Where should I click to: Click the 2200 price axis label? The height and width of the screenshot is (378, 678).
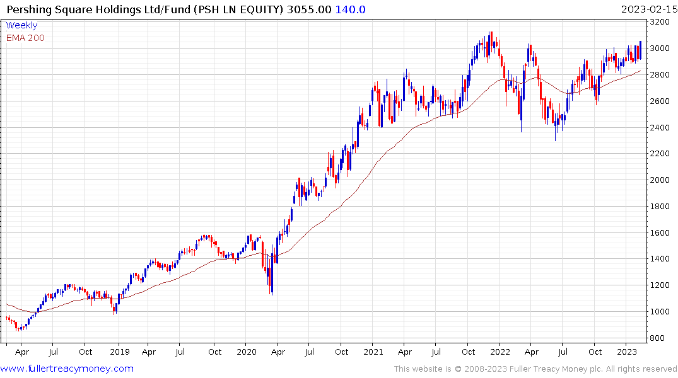point(660,154)
